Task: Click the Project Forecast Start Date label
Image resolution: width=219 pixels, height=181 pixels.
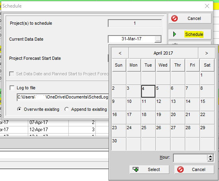Action: tap(35, 58)
